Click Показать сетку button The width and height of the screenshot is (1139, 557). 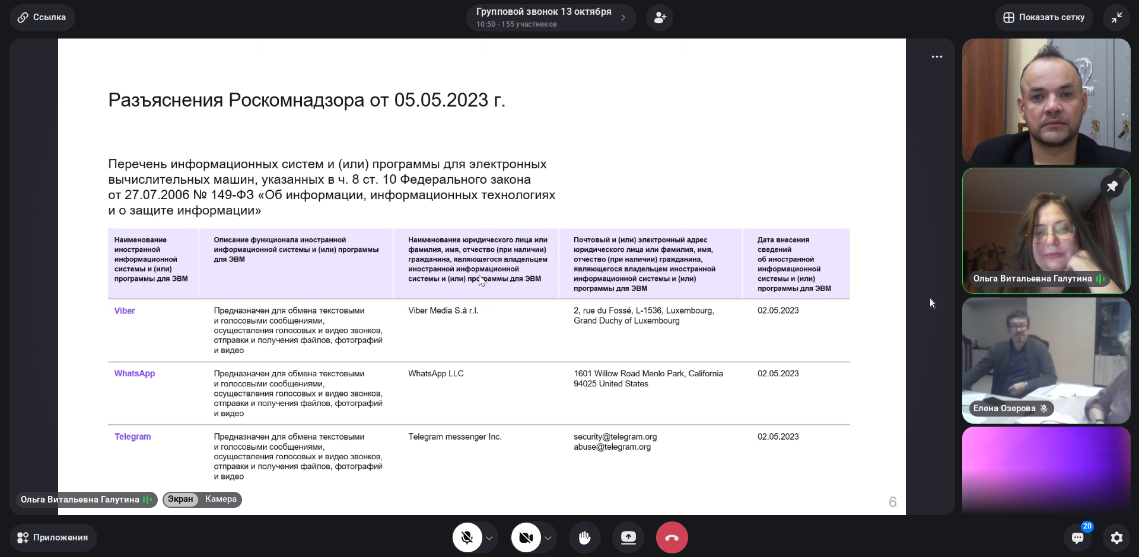[x=1043, y=18]
